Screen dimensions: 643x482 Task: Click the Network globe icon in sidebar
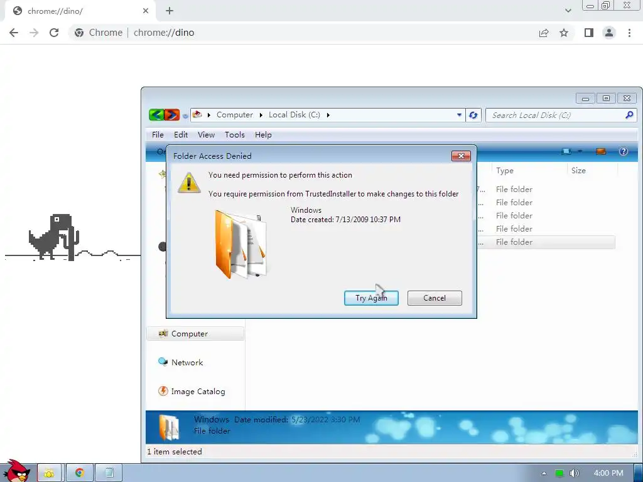pos(163,362)
